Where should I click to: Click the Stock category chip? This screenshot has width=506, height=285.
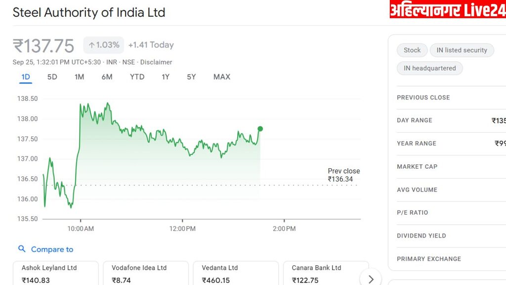point(412,50)
